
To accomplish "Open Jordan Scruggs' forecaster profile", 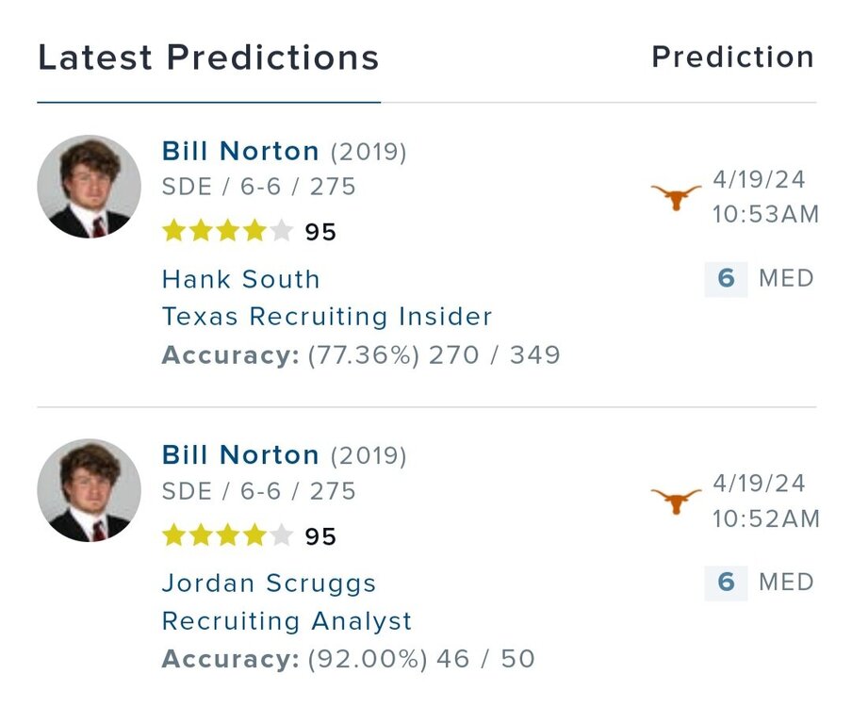I will point(269,584).
